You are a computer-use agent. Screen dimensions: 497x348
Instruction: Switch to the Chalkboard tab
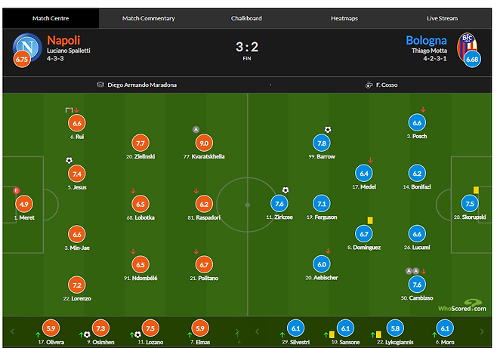[x=246, y=18]
